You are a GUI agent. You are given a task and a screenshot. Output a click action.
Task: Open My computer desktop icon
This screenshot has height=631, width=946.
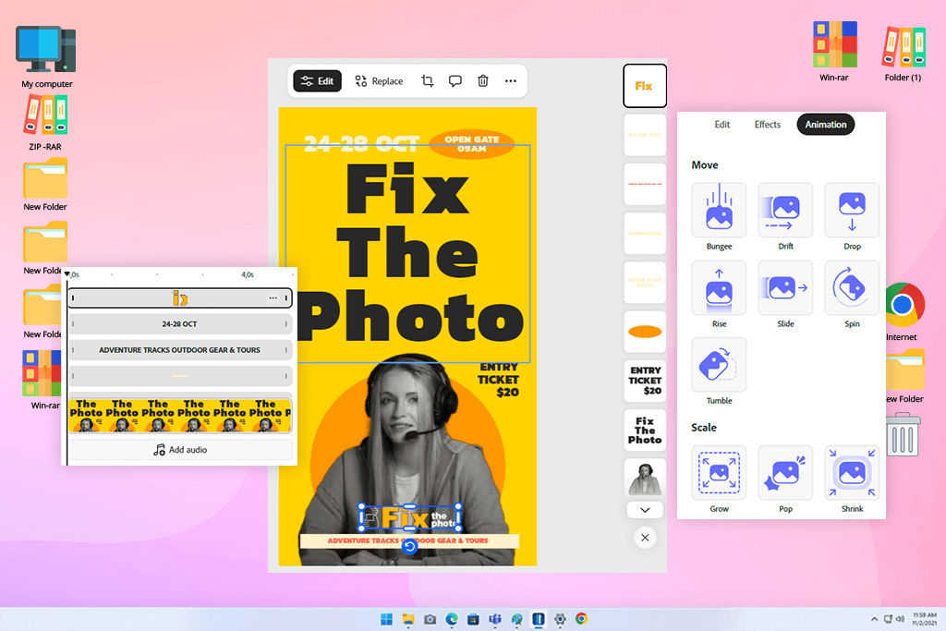click(46, 57)
